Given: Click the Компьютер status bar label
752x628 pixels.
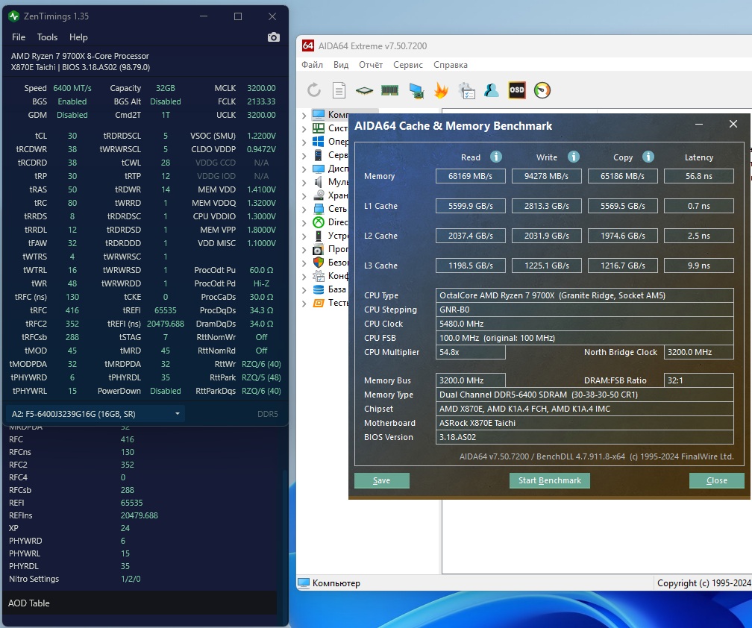Looking at the screenshot, I should pos(336,583).
